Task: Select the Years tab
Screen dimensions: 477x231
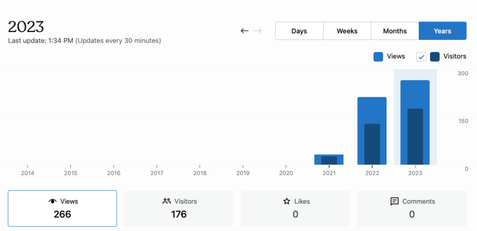Action: 442,31
